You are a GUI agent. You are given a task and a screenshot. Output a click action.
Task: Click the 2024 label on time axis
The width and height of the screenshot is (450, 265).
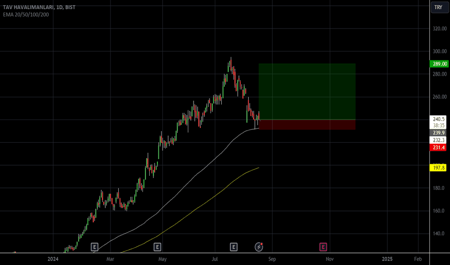tap(53, 259)
